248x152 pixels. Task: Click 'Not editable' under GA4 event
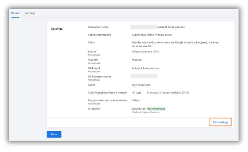pyautogui.click(x=94, y=72)
